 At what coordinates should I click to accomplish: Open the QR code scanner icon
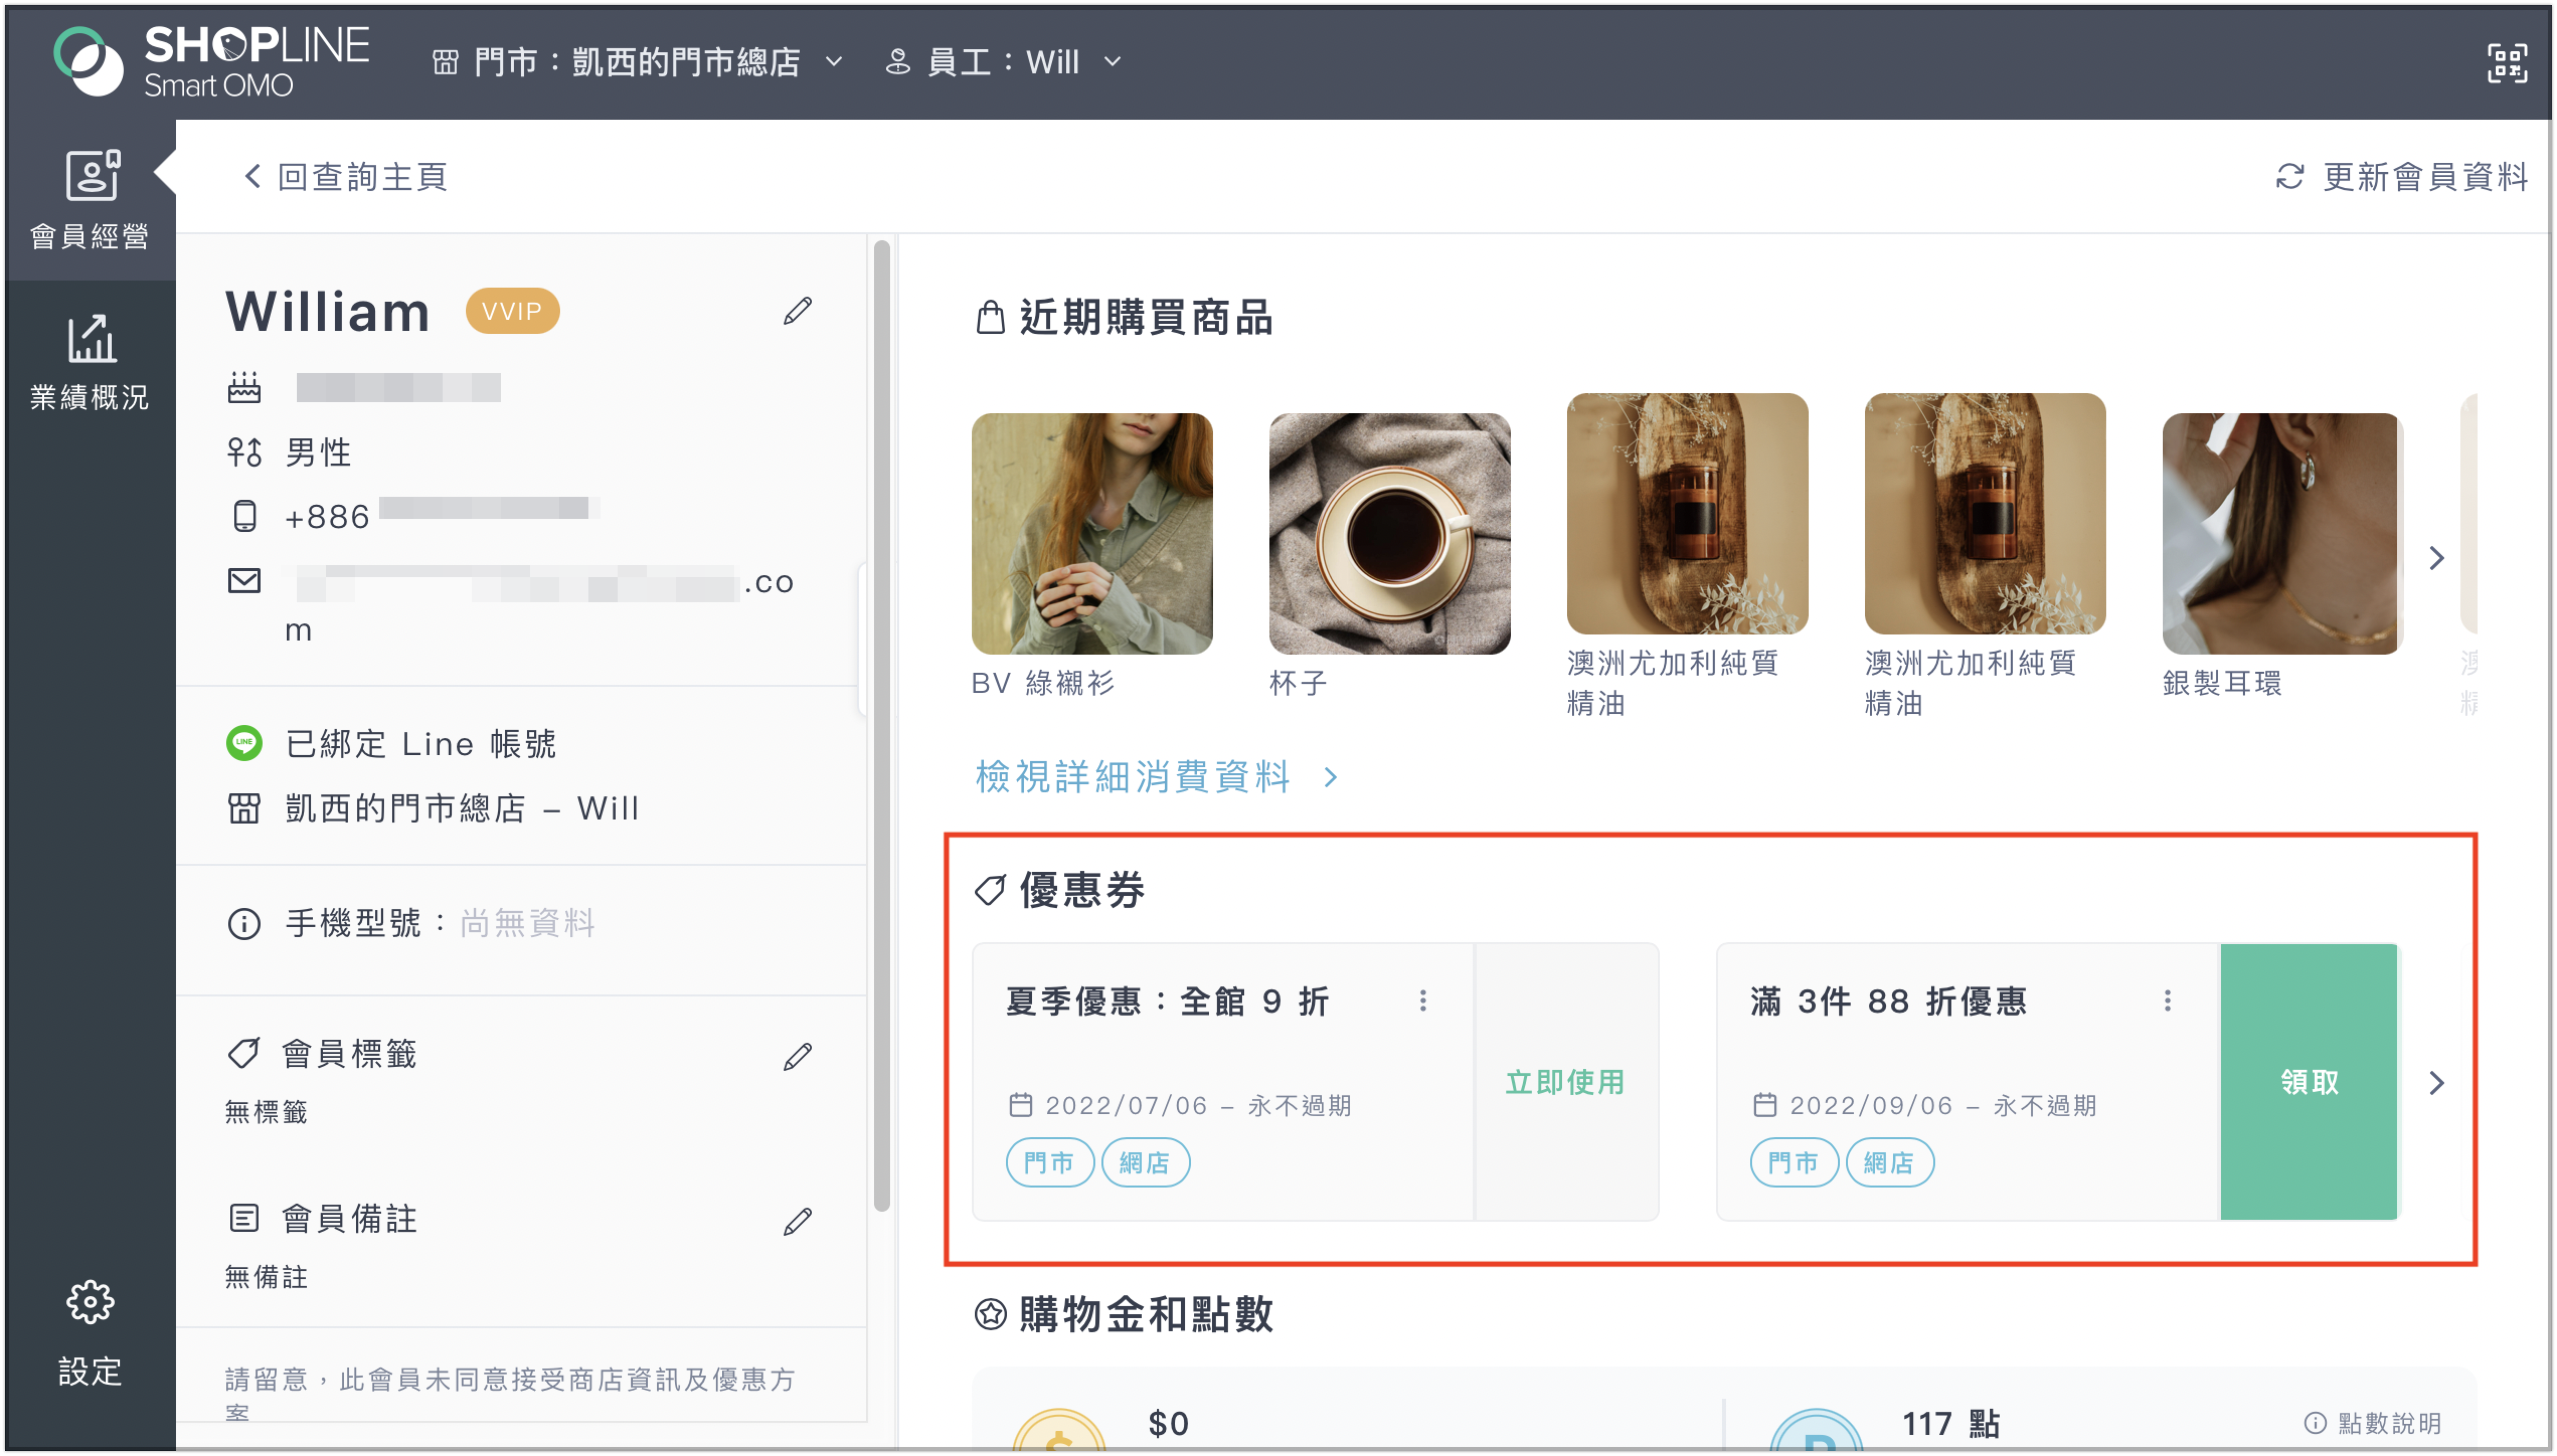point(2506,63)
